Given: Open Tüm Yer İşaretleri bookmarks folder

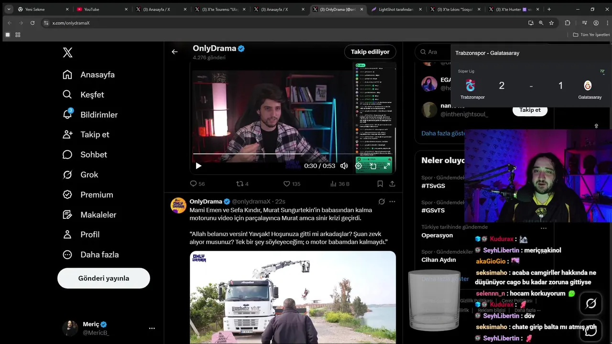Looking at the screenshot, I should [x=591, y=35].
